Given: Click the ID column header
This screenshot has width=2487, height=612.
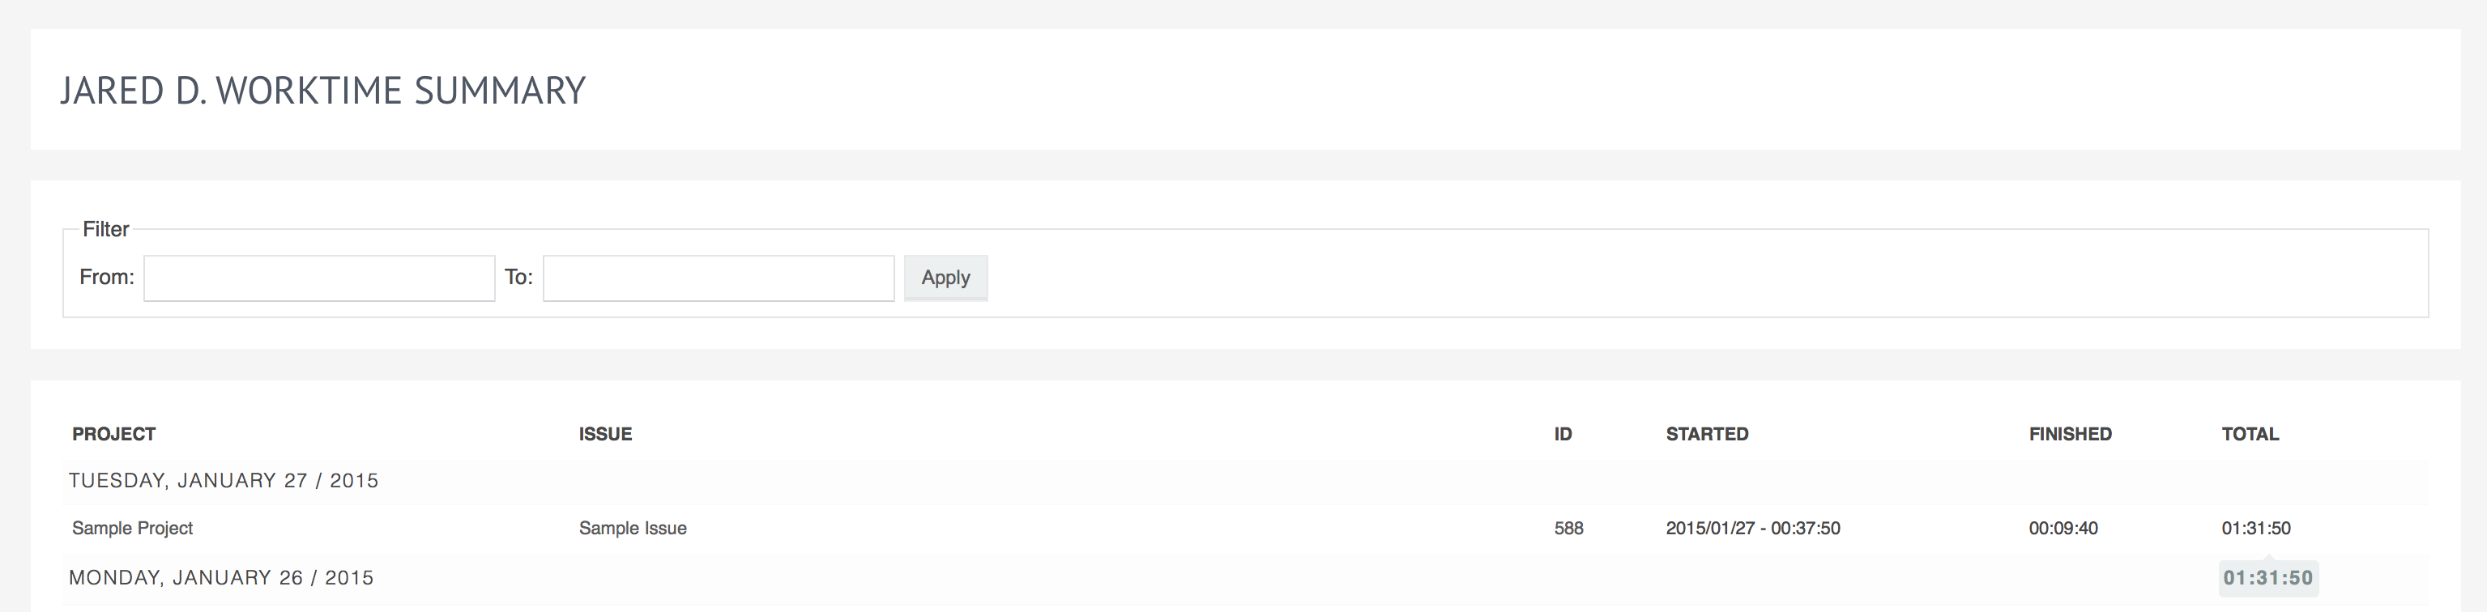Looking at the screenshot, I should point(1563,435).
